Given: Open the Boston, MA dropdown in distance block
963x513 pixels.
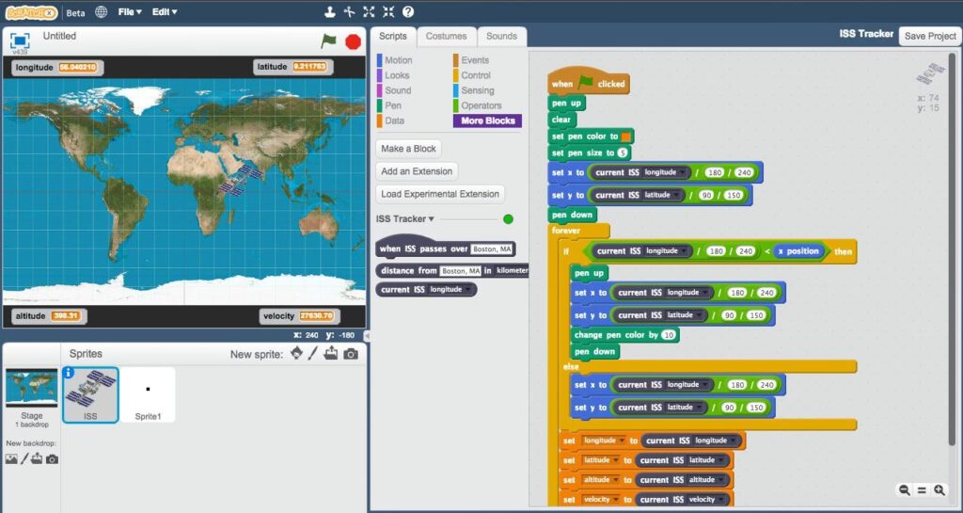Looking at the screenshot, I should click(x=461, y=270).
